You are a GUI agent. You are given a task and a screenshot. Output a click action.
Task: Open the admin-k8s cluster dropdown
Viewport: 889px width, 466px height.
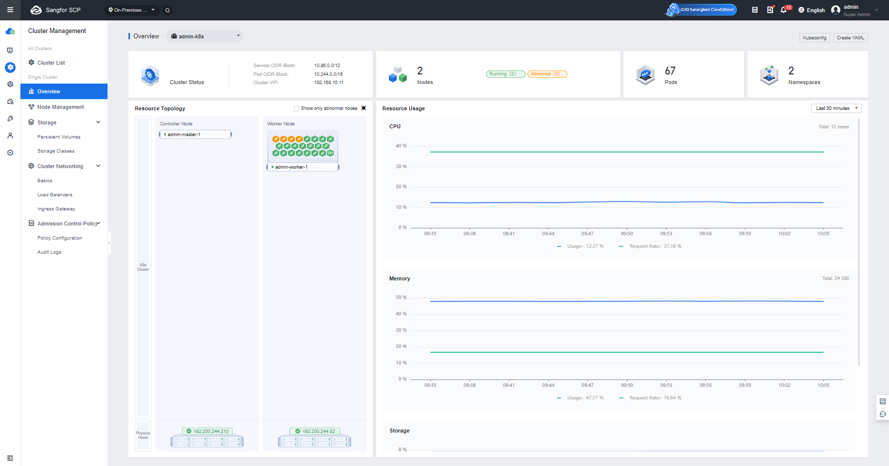[x=205, y=36]
